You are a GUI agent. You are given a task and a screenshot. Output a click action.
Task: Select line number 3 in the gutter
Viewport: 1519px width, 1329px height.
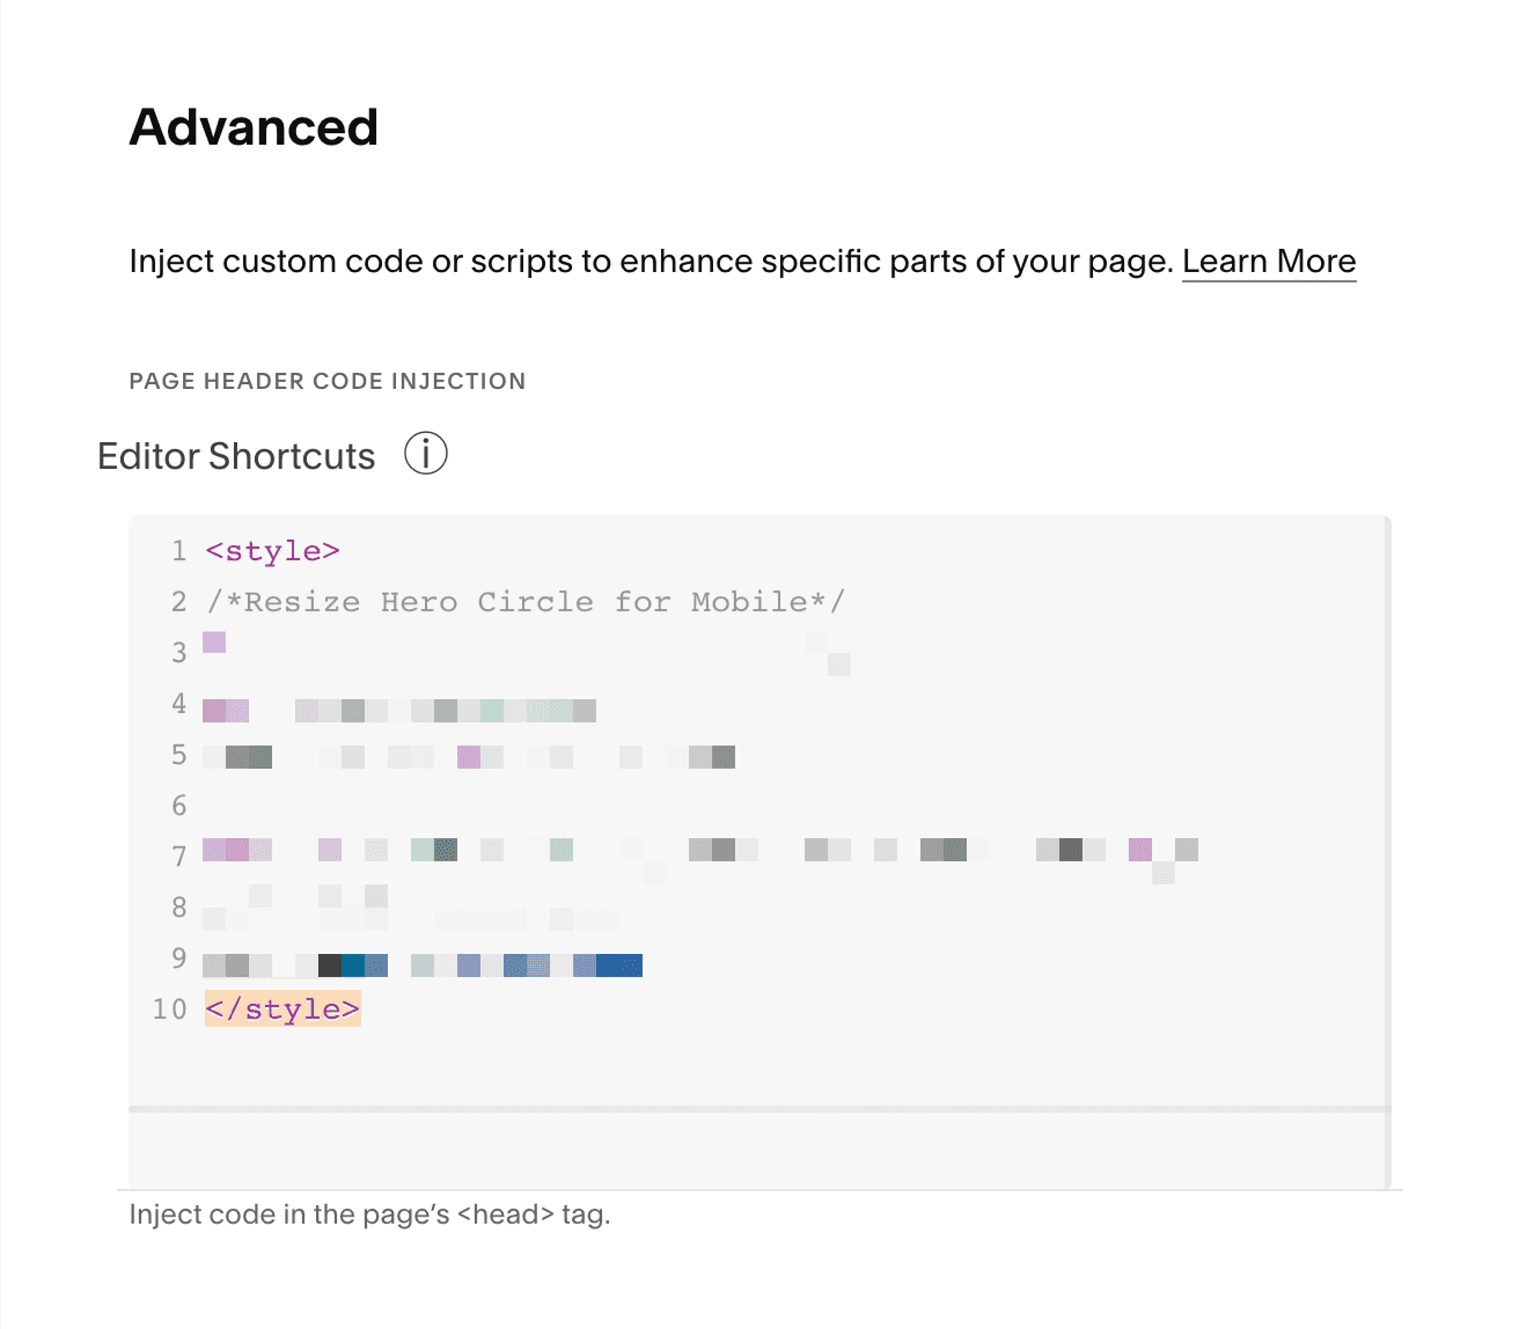pos(178,652)
